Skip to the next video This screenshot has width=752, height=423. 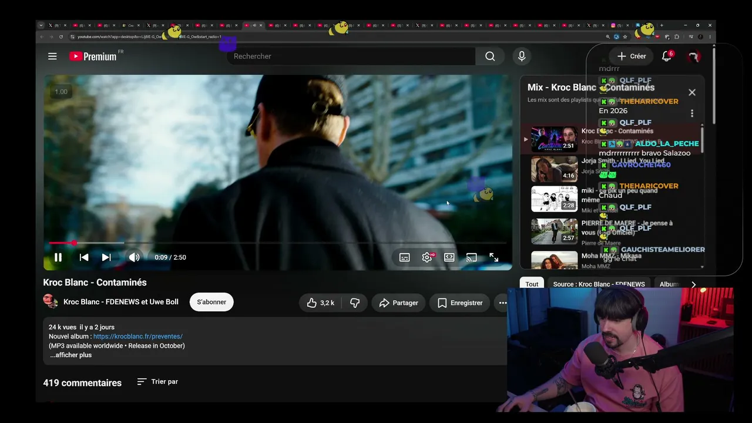(106, 257)
